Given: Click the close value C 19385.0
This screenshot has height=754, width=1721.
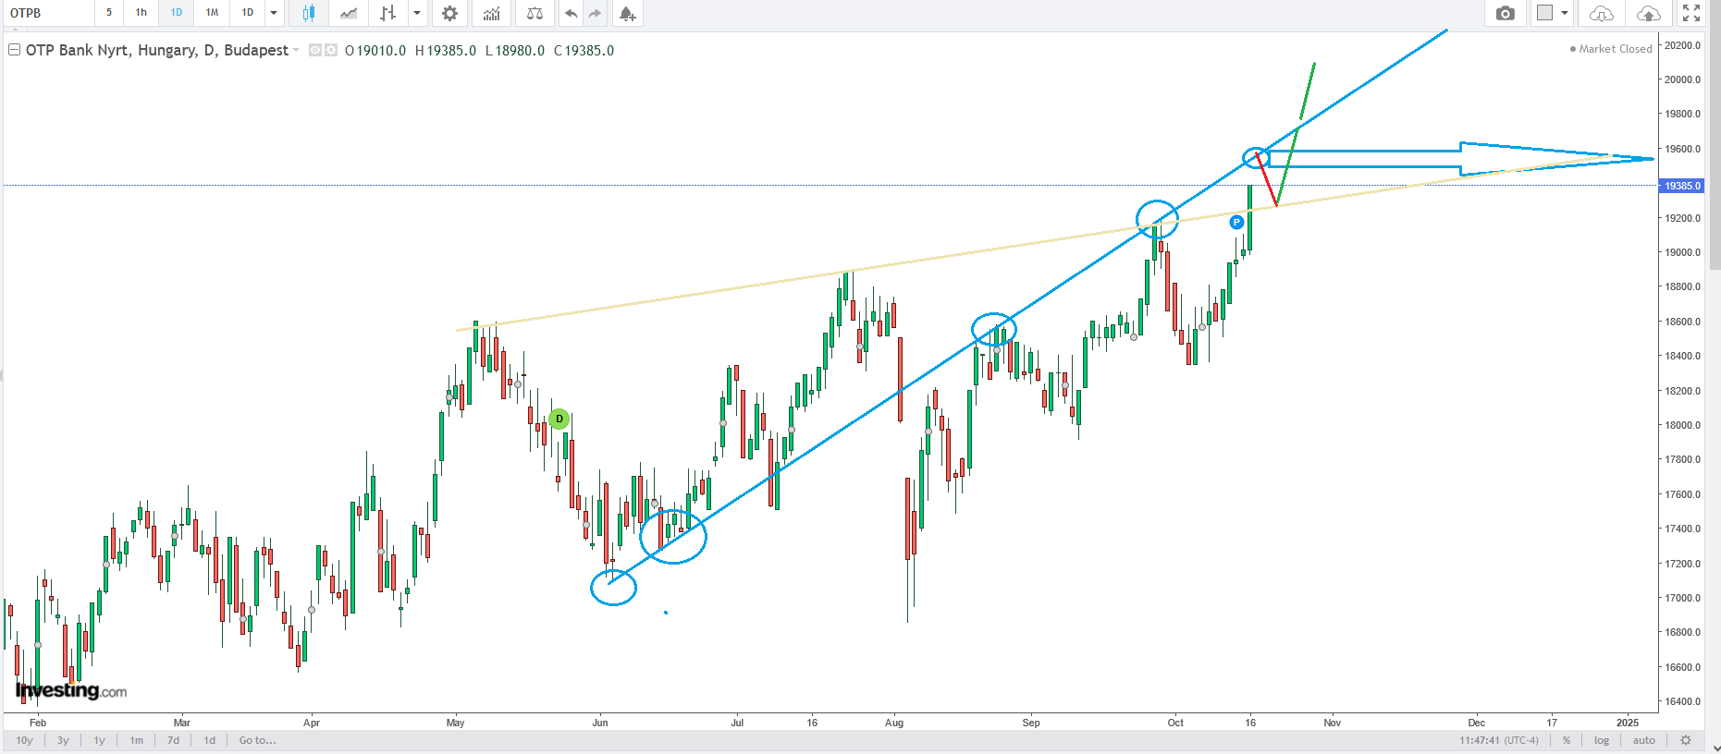Looking at the screenshot, I should (x=584, y=51).
